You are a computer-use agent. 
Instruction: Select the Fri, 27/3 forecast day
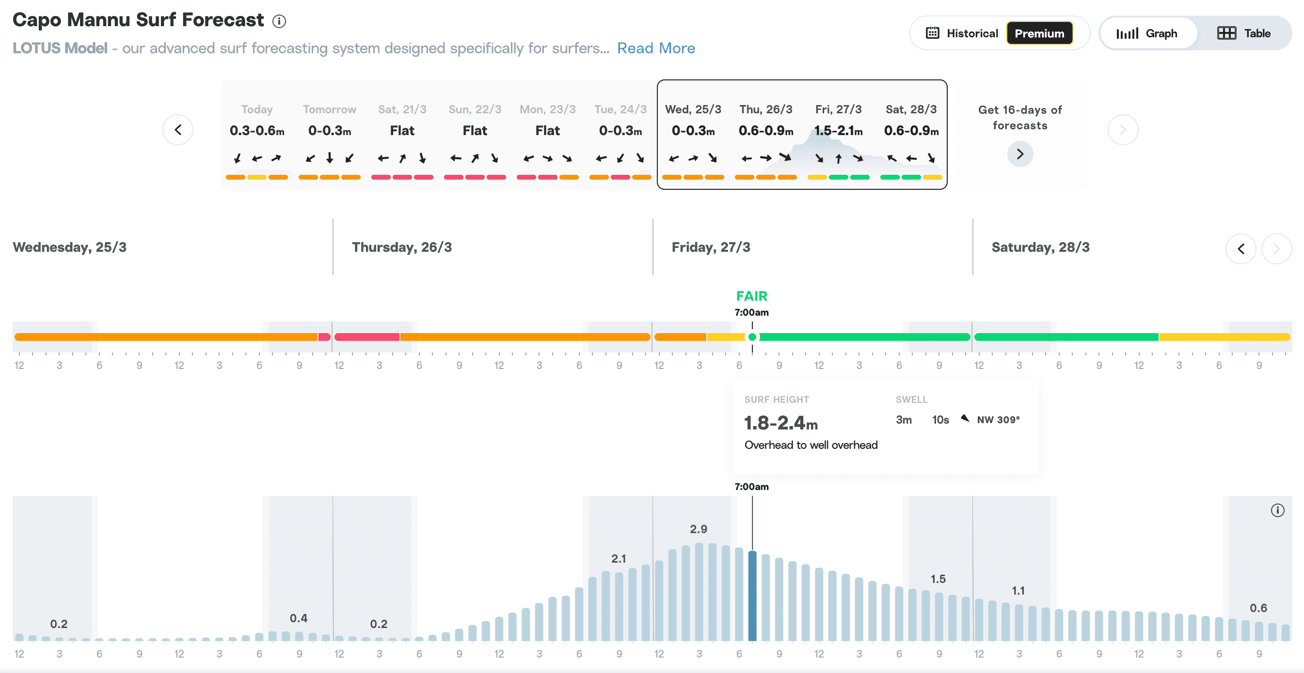pyautogui.click(x=838, y=135)
